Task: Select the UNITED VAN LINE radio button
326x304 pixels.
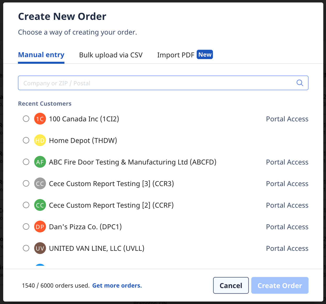Action: [x=26, y=248]
